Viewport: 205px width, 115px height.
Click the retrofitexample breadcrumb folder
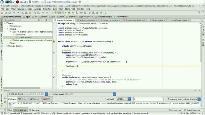point(103,17)
